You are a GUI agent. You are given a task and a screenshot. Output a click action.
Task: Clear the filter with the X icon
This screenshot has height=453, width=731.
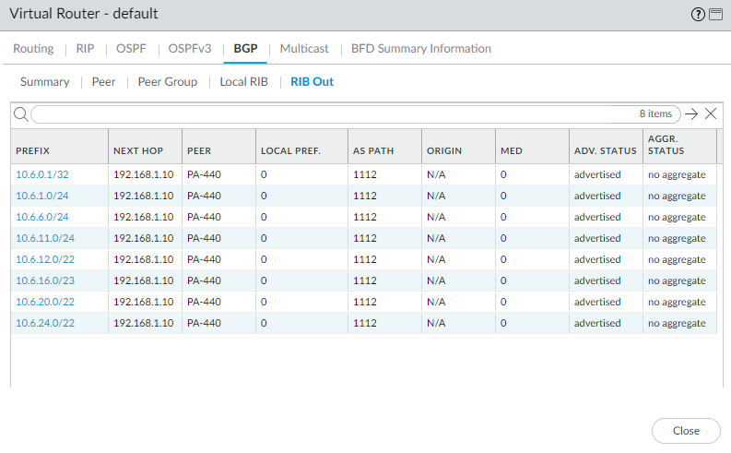[x=711, y=113]
